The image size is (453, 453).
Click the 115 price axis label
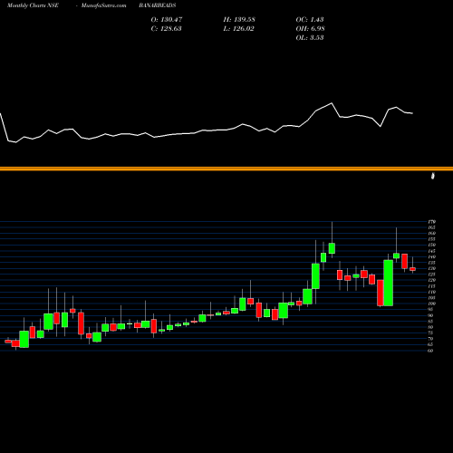[x=431, y=286]
